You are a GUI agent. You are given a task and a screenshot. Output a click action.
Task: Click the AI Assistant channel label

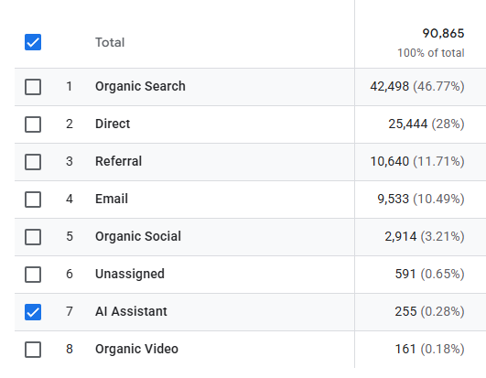131,311
